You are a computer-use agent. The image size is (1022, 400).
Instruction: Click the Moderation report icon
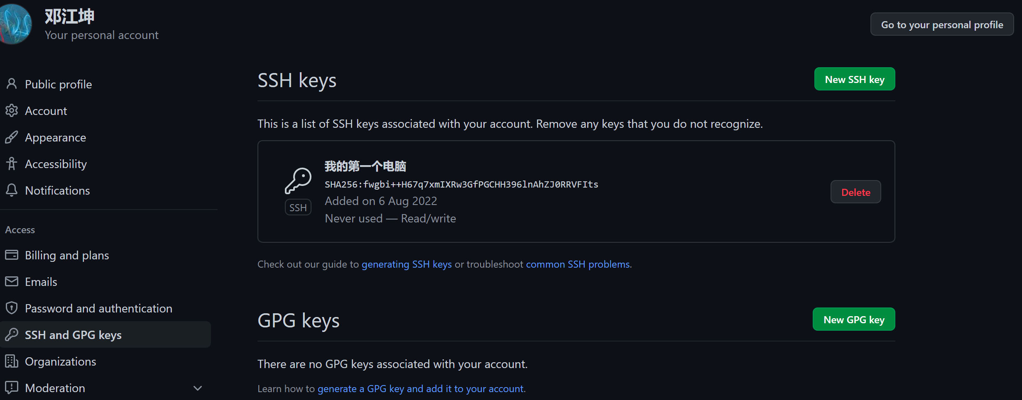12,388
